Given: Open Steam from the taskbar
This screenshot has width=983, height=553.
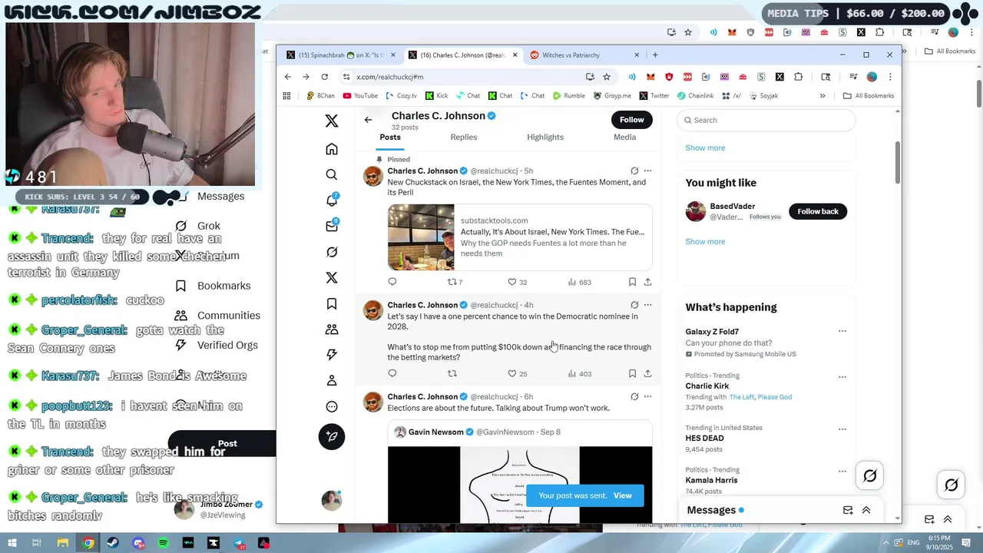Looking at the screenshot, I should (114, 543).
